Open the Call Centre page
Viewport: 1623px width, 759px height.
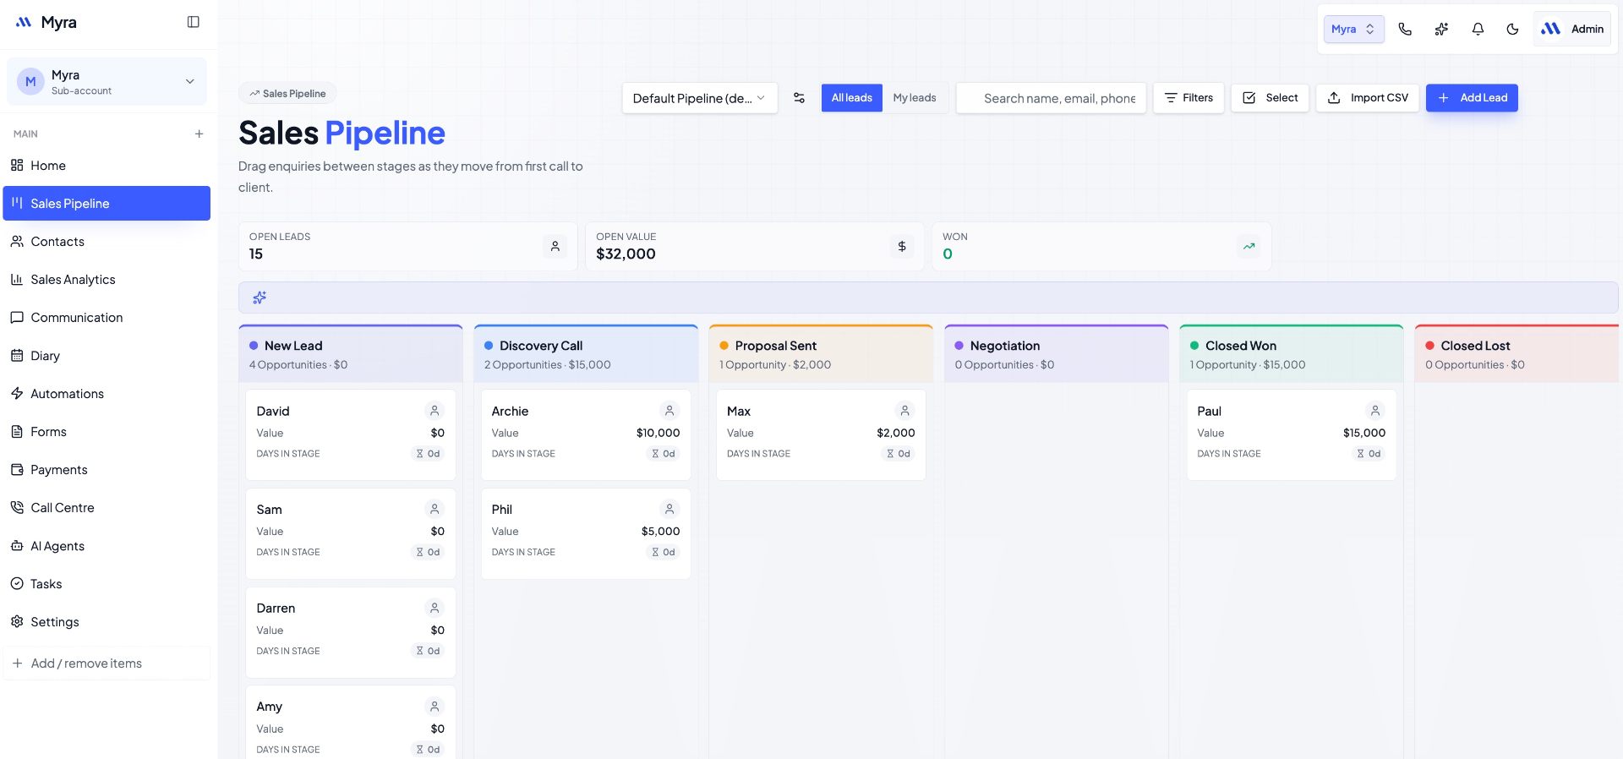tap(107, 508)
